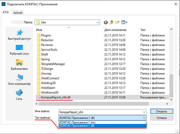
Task: Select the Reviewer folder icon
Action: (39, 45)
